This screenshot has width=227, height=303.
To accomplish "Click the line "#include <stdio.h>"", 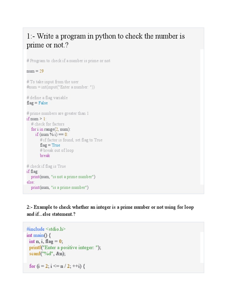I will click(46, 229).
